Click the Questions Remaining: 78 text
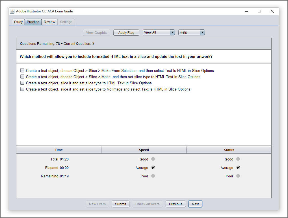This screenshot has width=288, height=218. click(x=40, y=44)
